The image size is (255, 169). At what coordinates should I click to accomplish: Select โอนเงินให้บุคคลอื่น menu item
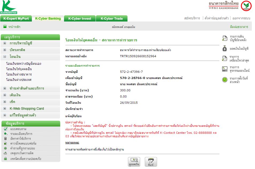tap(19, 69)
